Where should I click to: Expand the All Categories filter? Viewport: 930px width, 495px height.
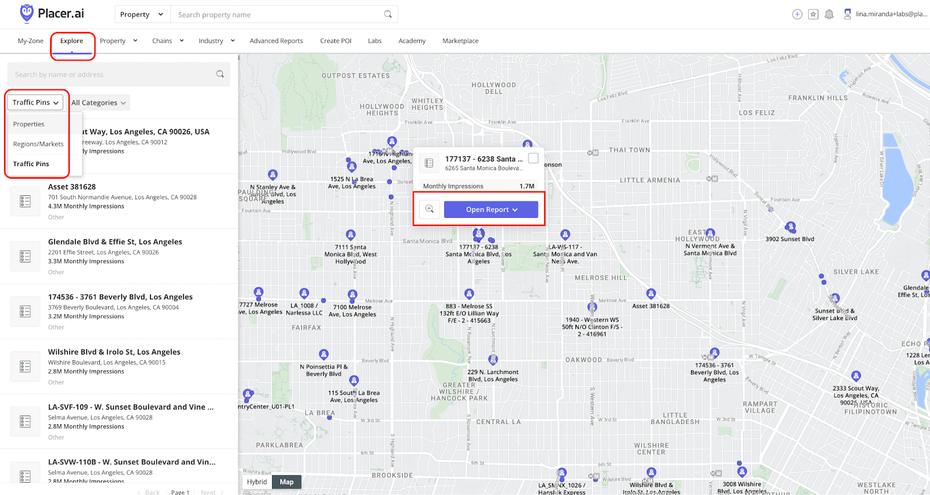pos(99,103)
